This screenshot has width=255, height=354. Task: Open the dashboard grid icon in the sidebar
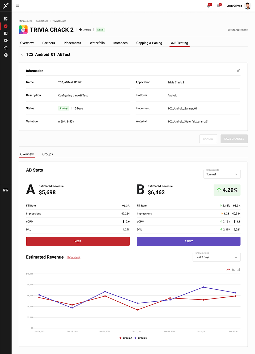pyautogui.click(x=6, y=19)
